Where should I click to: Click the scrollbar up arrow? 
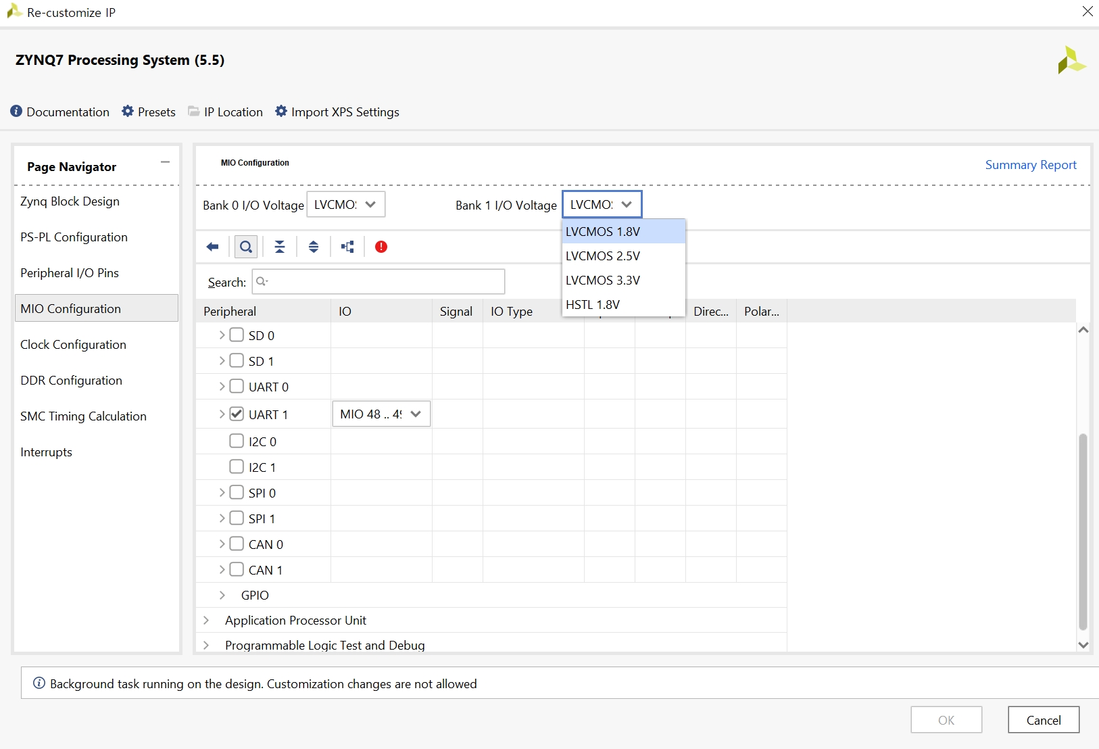1083,330
